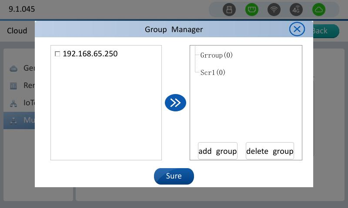The image size is (348, 208).
Task: Click the chart icon beside Rem in sidebar
Action: pos(13,86)
